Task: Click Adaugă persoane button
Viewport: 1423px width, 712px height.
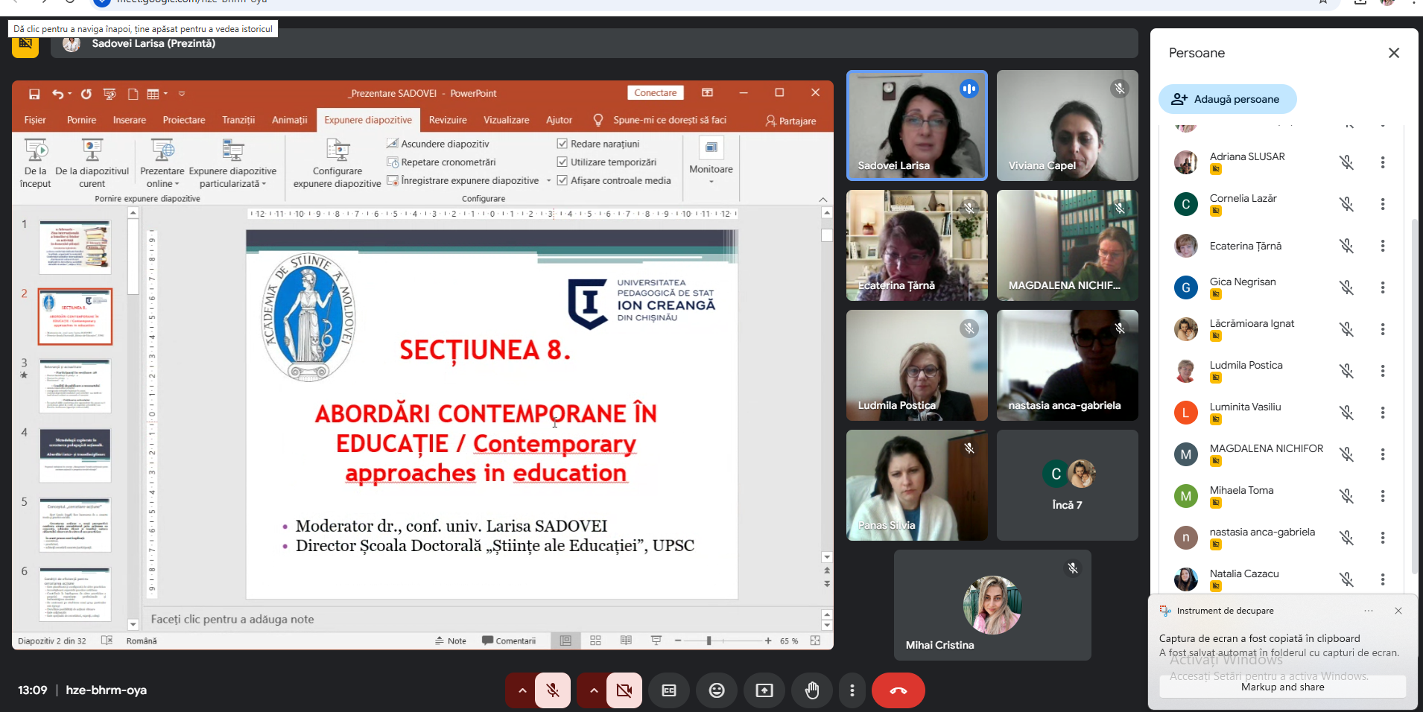Action: click(1227, 99)
